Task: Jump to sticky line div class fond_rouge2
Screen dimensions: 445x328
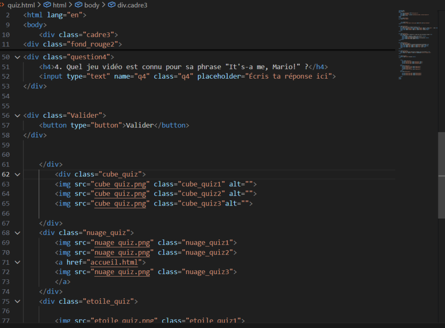Action: point(73,44)
